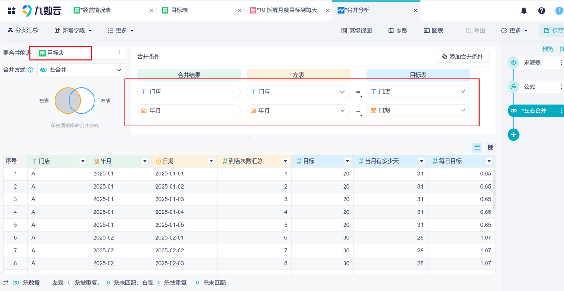Open the 合并方式 左合并 dropdown
Viewport: 564px width, 291px height.
click(x=80, y=69)
